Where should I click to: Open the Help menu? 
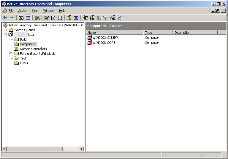coord(62,11)
